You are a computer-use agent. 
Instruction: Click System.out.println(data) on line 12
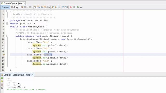[50, 45]
